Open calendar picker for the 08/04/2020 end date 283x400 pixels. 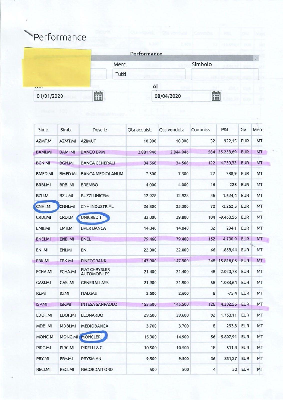[216, 96]
